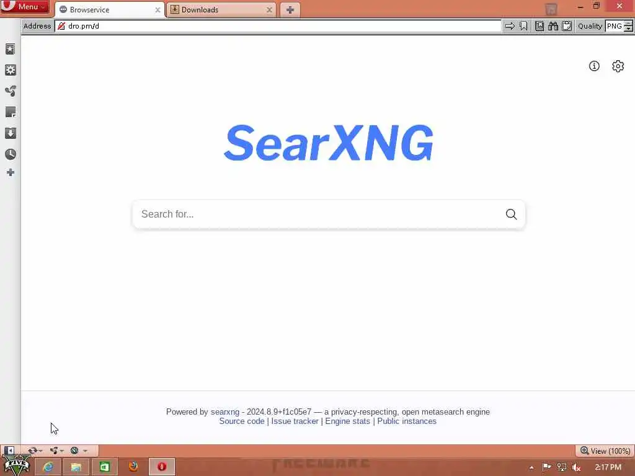Toggle the sidebar panel button in status bar
The width and height of the screenshot is (635, 476).
point(9,451)
